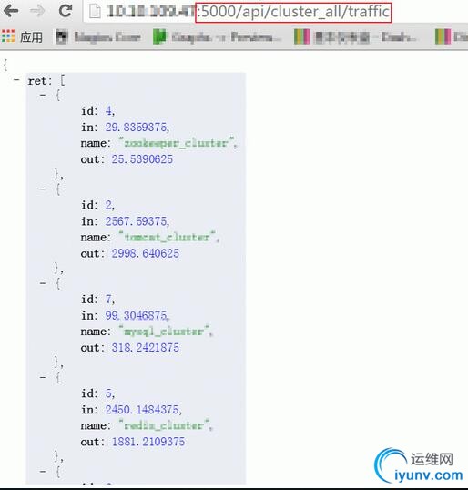Collapse the object containing id 2
Screen dimensions: 468x490
[x=43, y=189]
